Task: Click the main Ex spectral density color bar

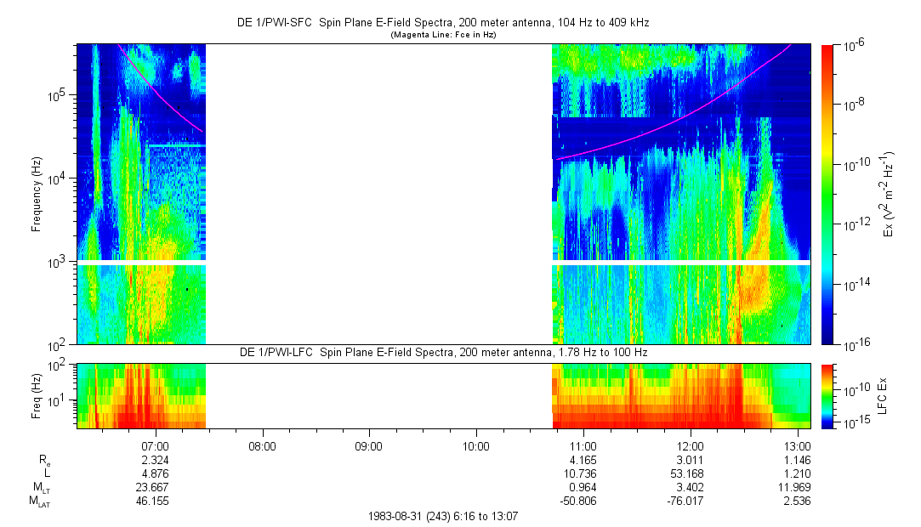Action: click(x=827, y=195)
